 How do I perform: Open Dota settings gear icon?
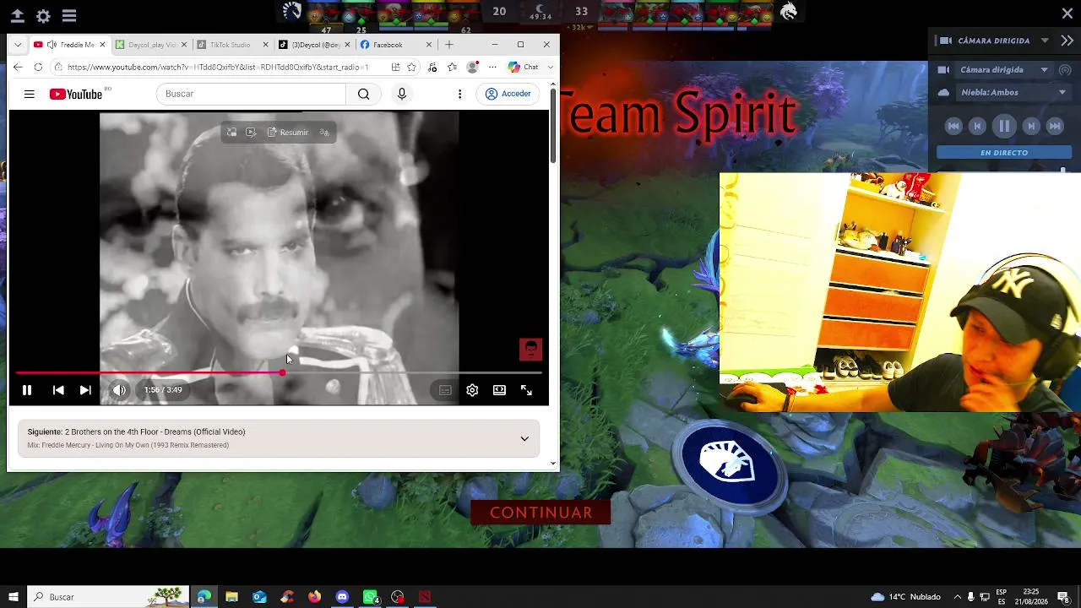pyautogui.click(x=43, y=15)
